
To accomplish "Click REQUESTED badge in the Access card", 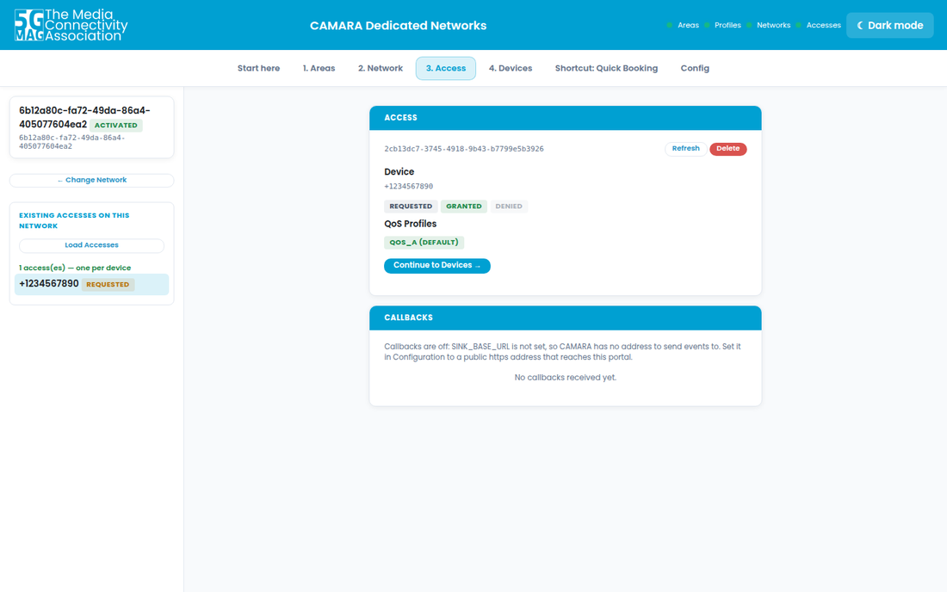I will coord(411,207).
